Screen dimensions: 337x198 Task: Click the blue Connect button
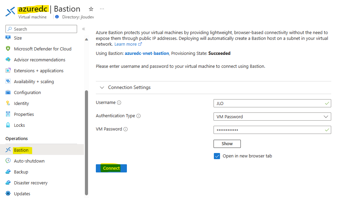pos(111,168)
